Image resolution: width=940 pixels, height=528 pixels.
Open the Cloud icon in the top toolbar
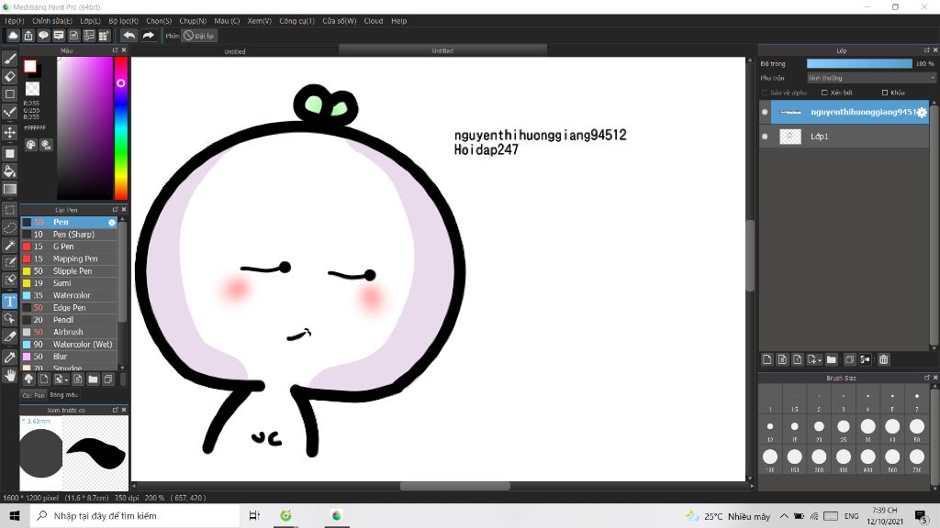pos(13,36)
